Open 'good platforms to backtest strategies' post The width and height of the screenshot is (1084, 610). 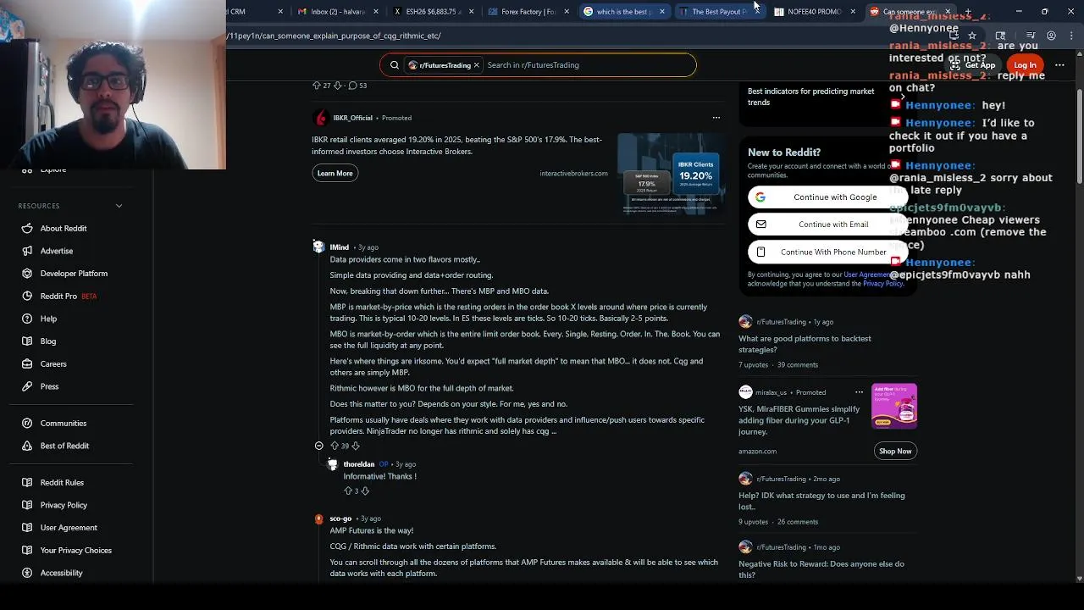(x=805, y=344)
